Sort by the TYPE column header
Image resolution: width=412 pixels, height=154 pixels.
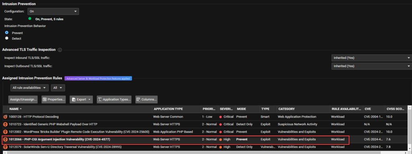point(268,109)
